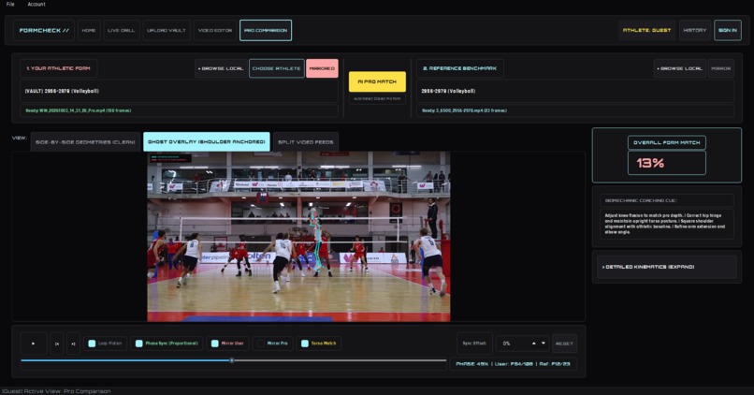
Task: Open the History page
Action: [695, 30]
